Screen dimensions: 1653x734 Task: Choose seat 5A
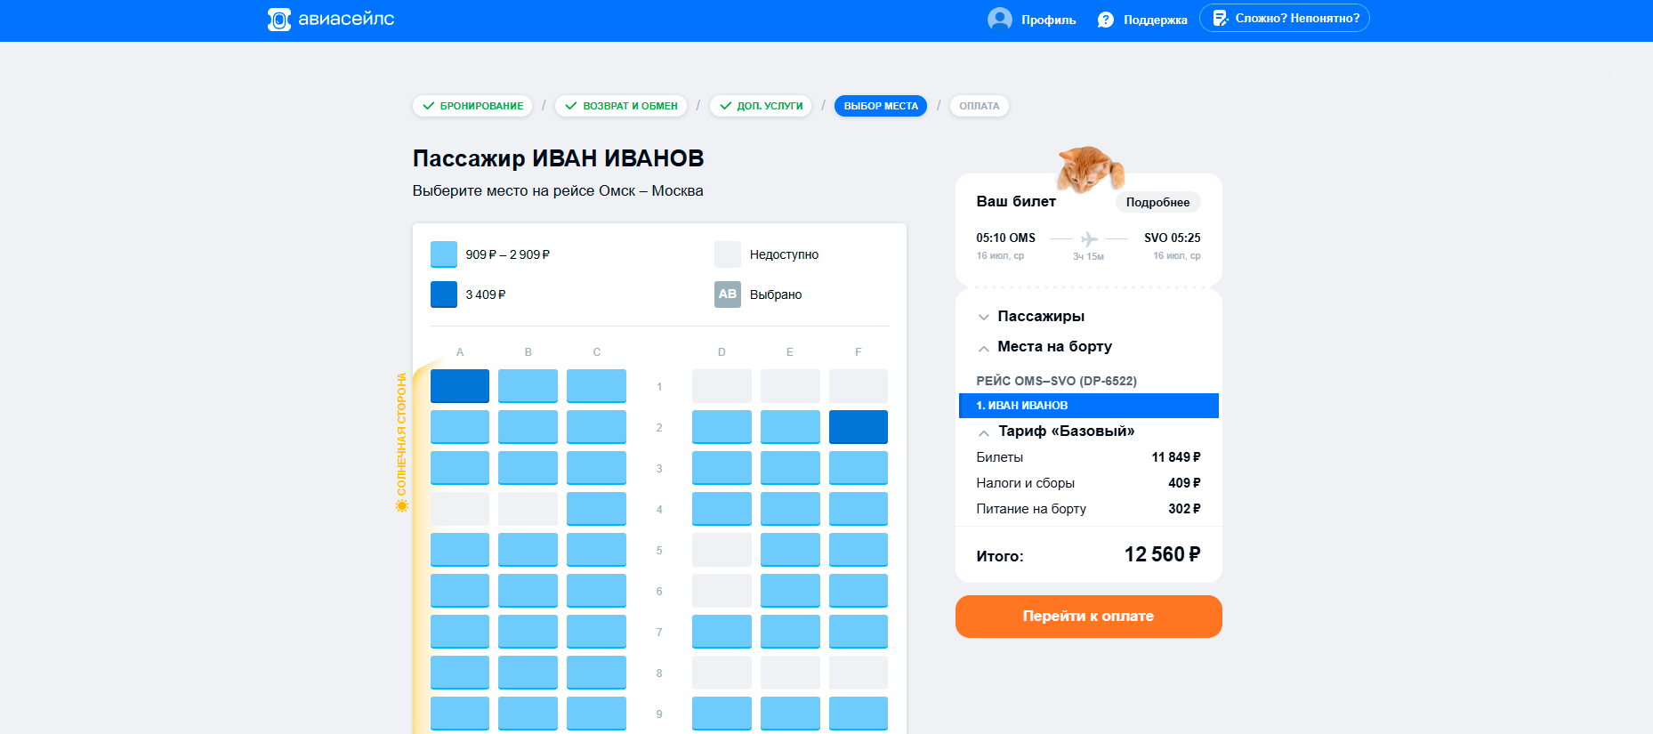coord(460,550)
